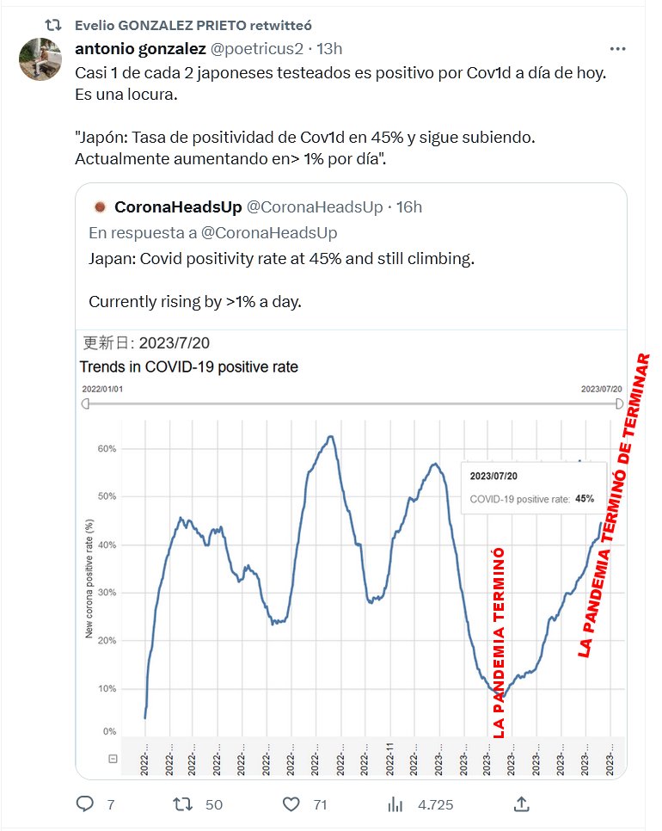Collapse the chart using the minus box
Screen dimensions: 662x831
pos(113,759)
